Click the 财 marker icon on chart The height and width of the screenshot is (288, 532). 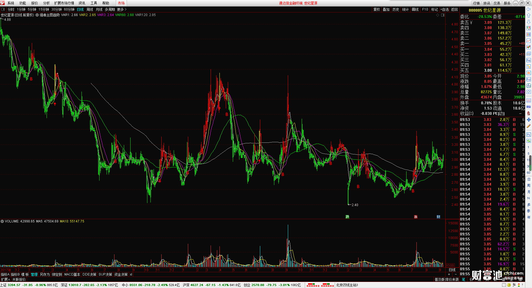click(438, 217)
